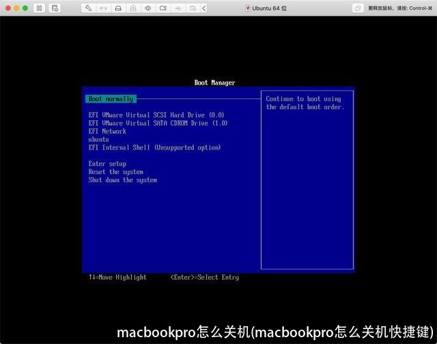The width and height of the screenshot is (437, 344).
Task: Choose Shut down the system option
Action: (x=123, y=180)
